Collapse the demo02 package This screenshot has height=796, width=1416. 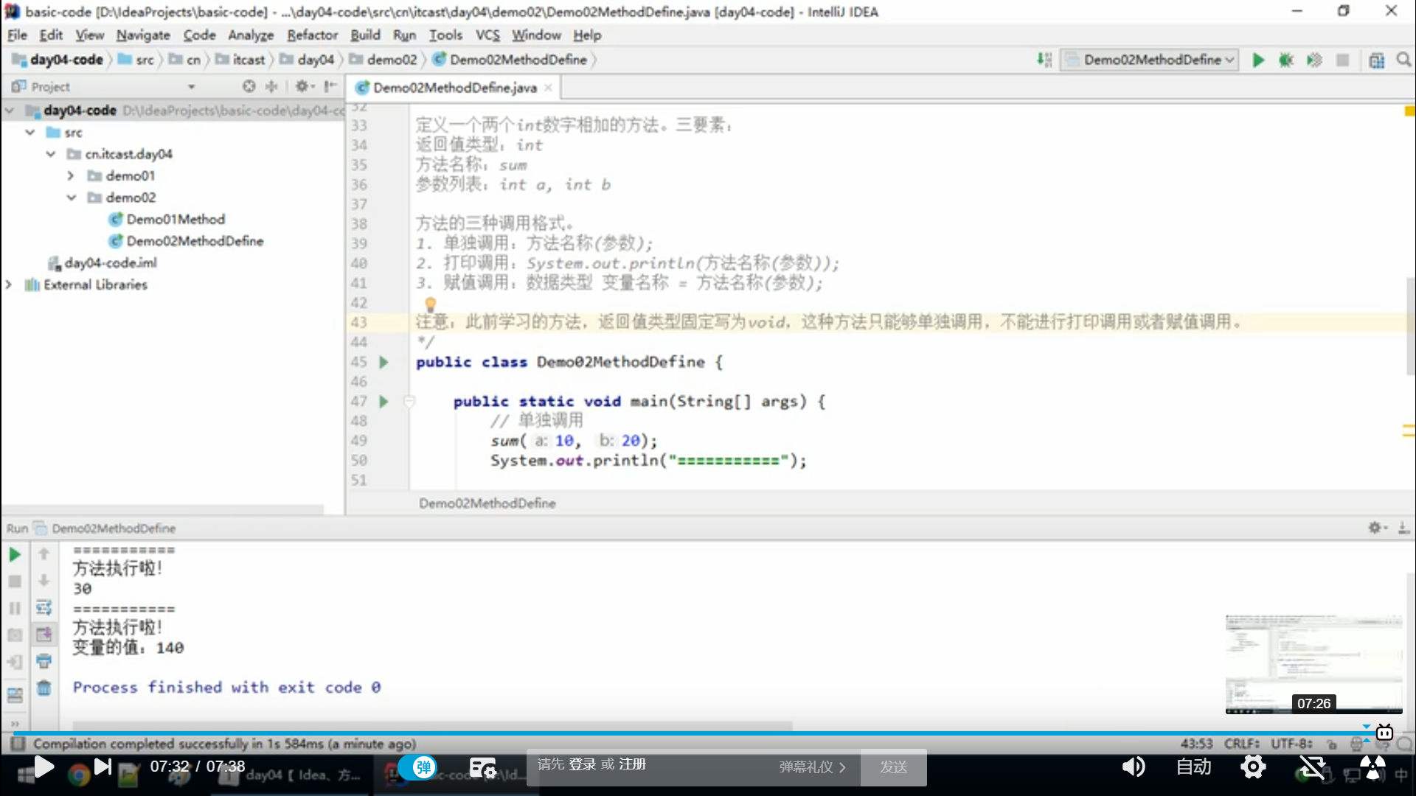[72, 198]
